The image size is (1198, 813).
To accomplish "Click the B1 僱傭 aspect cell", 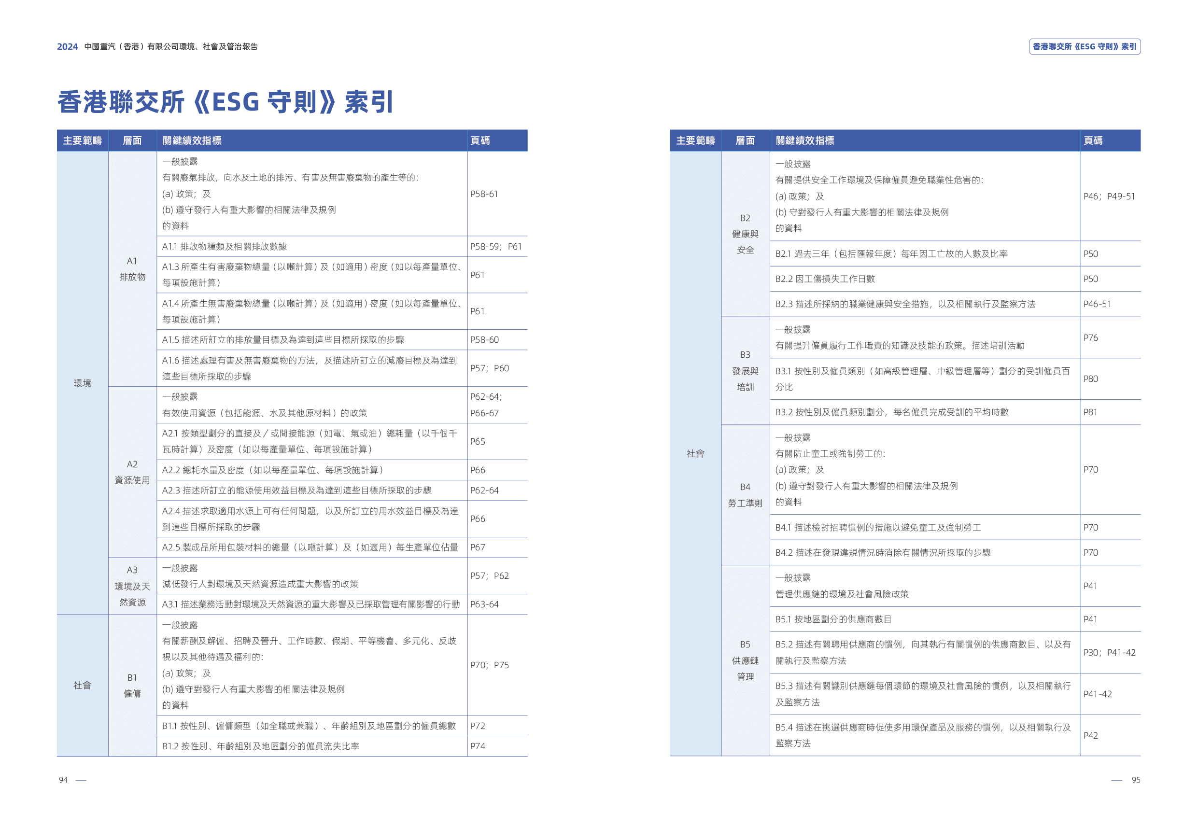I will click(132, 685).
